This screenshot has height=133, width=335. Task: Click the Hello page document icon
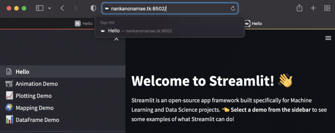(x=9, y=72)
